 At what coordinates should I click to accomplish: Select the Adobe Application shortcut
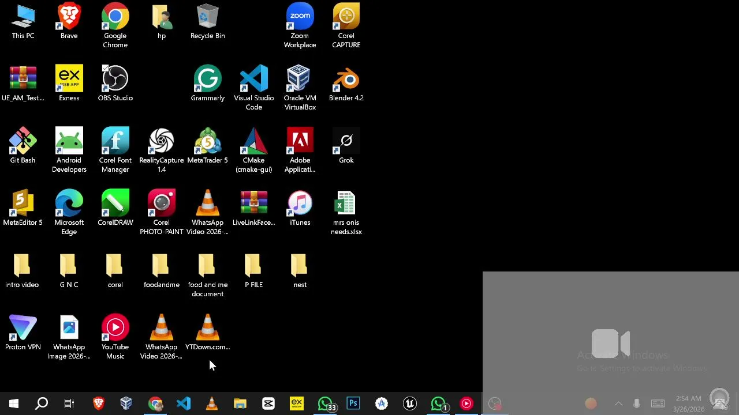point(300,150)
